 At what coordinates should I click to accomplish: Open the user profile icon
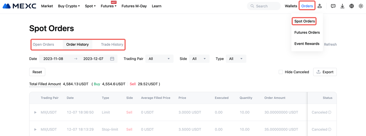pyautogui.click(x=320, y=6)
